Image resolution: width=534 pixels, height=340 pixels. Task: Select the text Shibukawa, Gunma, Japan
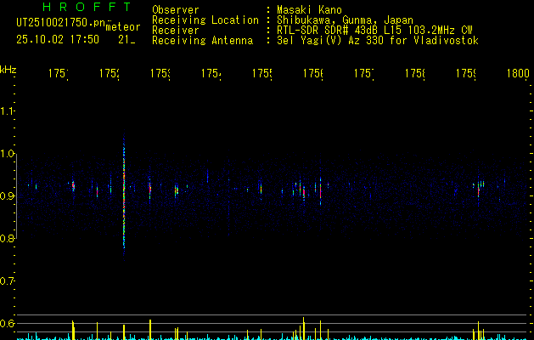[x=345, y=20]
